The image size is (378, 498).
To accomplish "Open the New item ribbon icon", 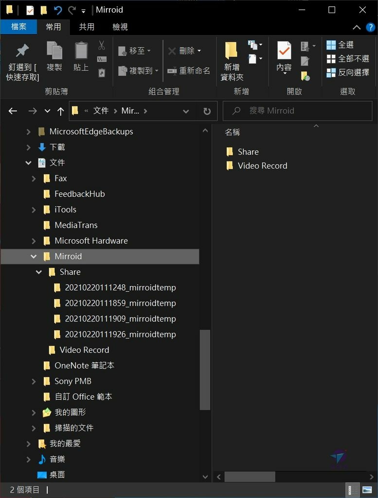I will click(x=255, y=45).
